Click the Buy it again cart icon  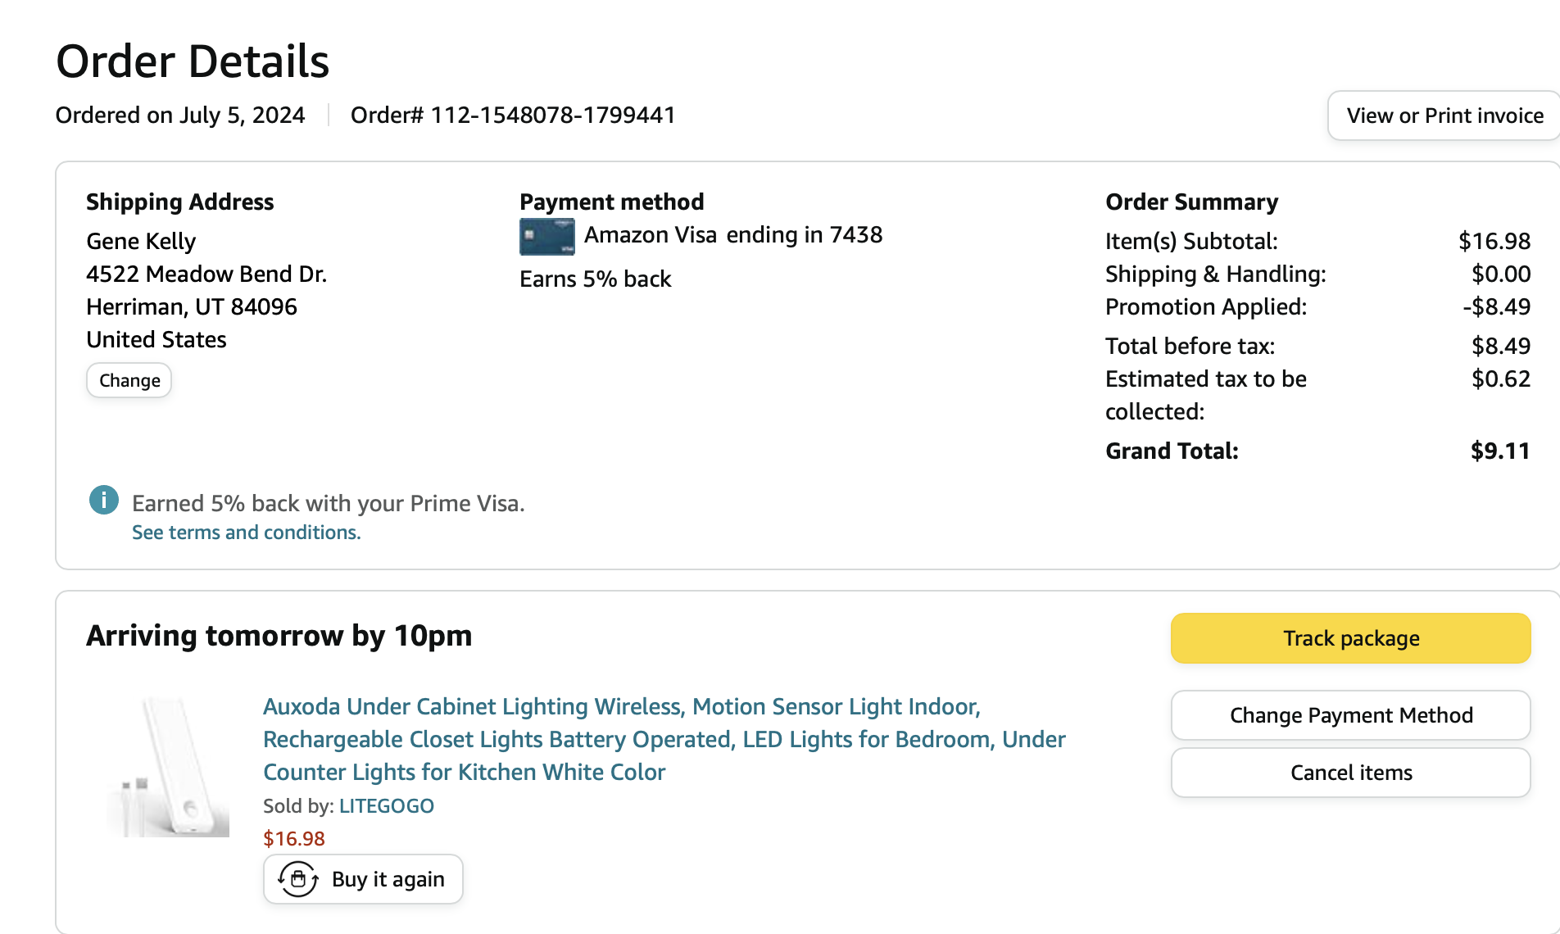tap(298, 879)
